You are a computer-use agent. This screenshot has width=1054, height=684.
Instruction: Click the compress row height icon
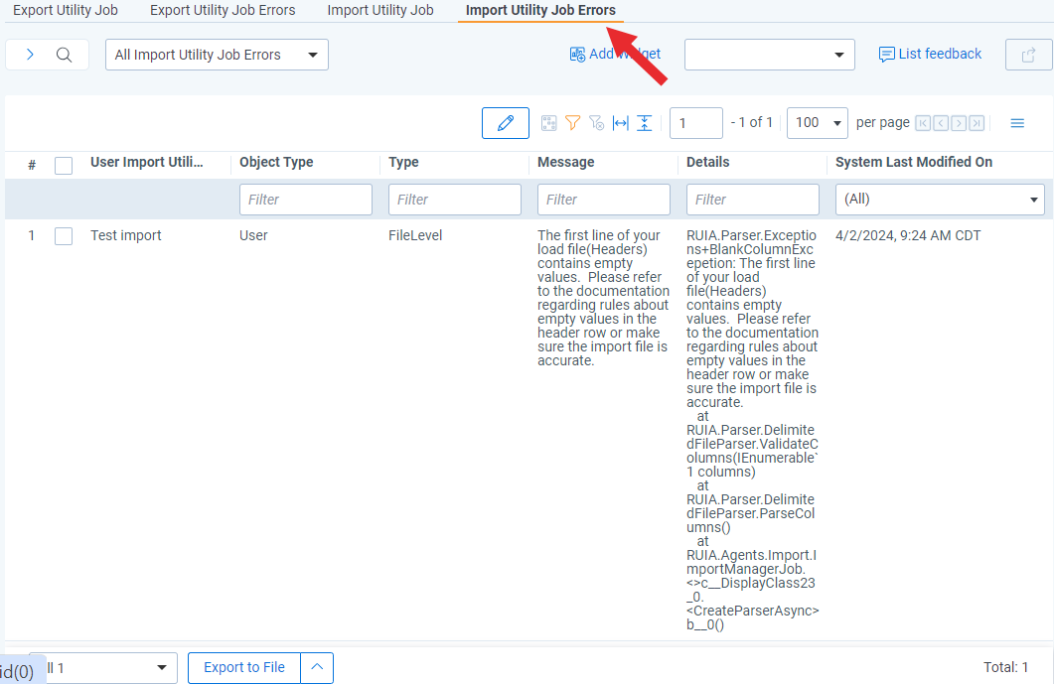[x=645, y=123]
